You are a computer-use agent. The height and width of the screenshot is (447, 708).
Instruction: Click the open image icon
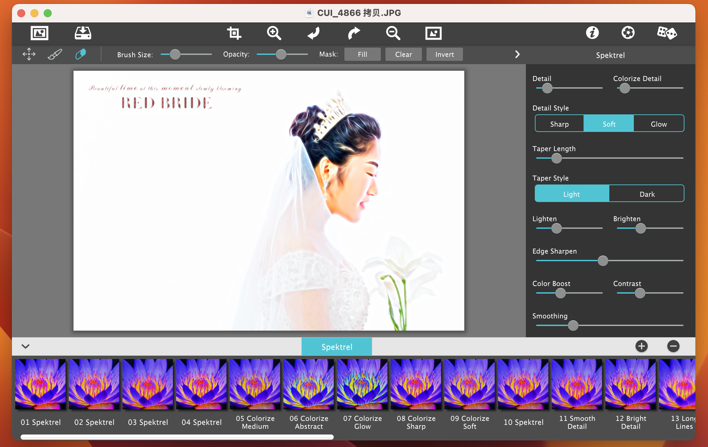click(x=39, y=33)
